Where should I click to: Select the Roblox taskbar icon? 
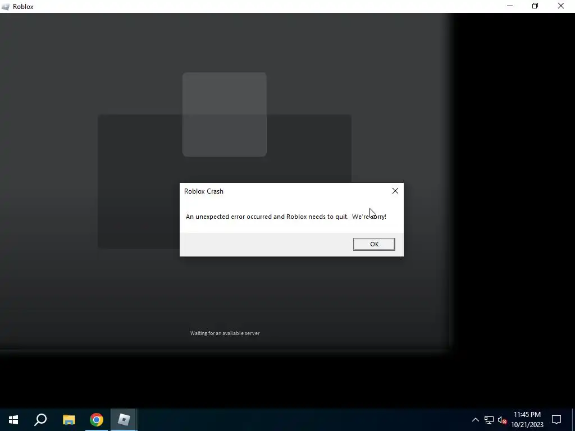[124, 420]
